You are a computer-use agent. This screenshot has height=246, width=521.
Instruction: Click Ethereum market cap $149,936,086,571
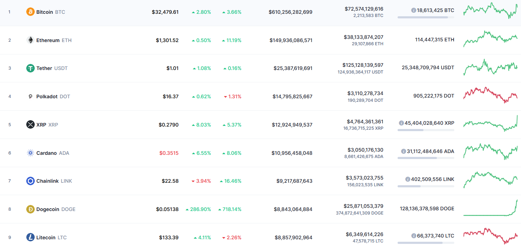click(291, 40)
